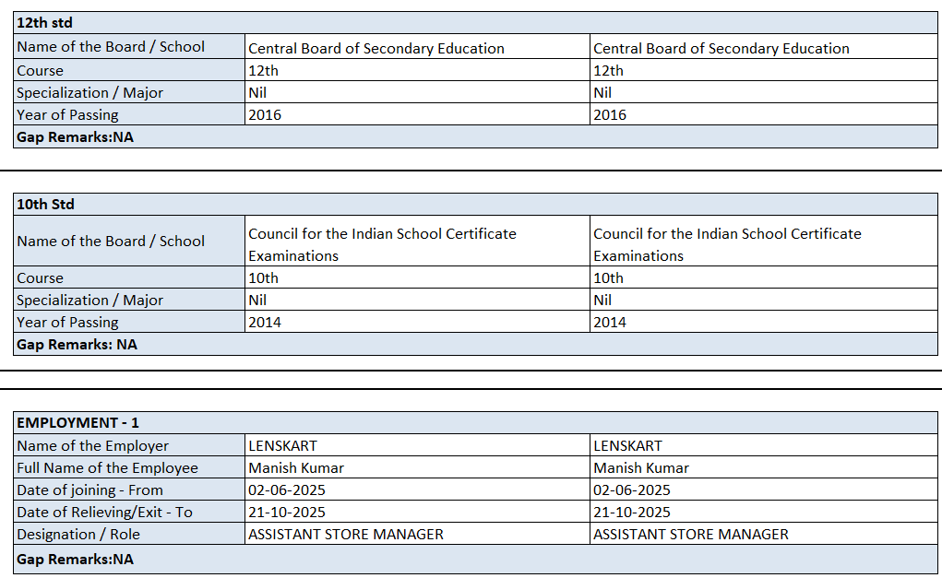Image resolution: width=942 pixels, height=578 pixels.
Task: Select the "10th Std" section header
Action: [46, 205]
